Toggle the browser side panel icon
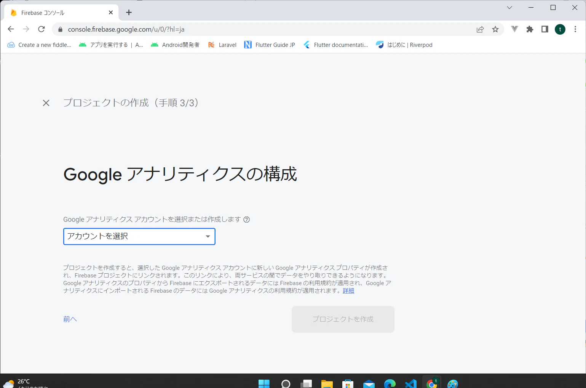 545,29
